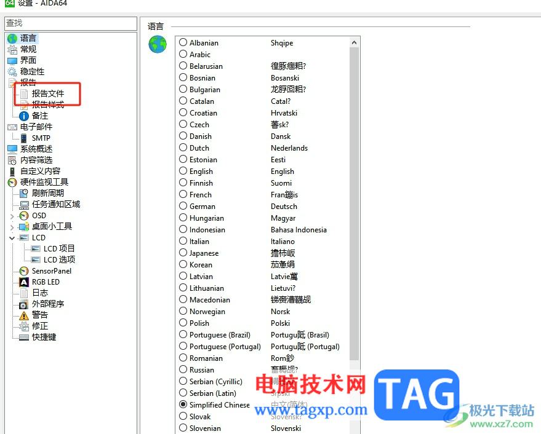Click the LCD 项目 icon

coord(36,249)
